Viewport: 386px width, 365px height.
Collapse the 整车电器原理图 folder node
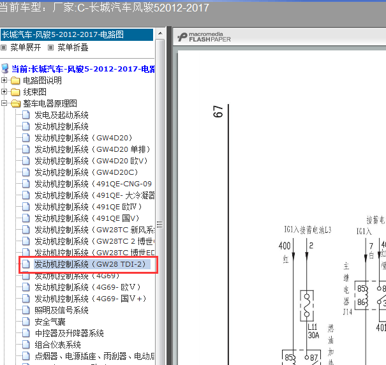click(4, 103)
